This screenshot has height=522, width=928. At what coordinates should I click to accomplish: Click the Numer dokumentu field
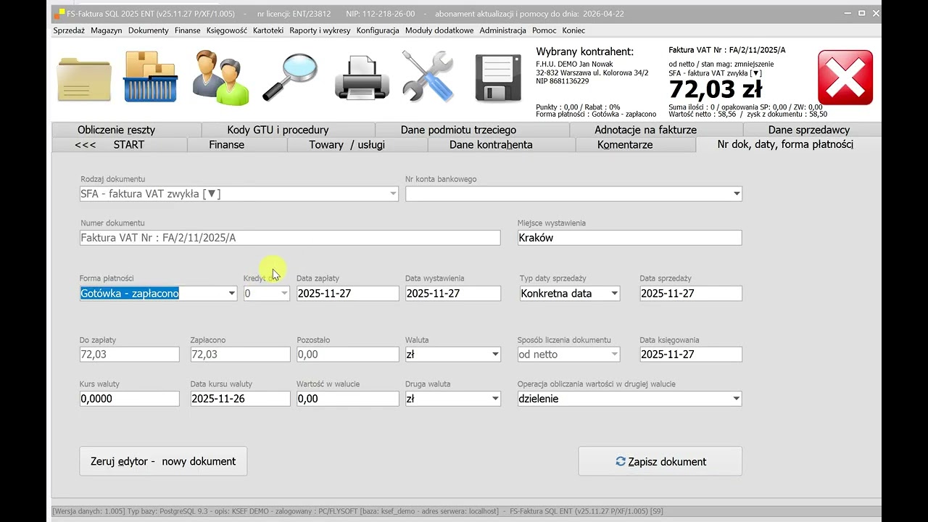(x=290, y=238)
